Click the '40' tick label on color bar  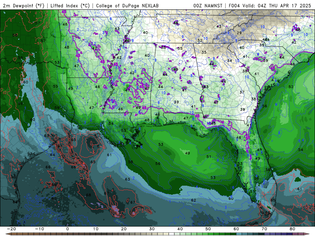click(180, 229)
